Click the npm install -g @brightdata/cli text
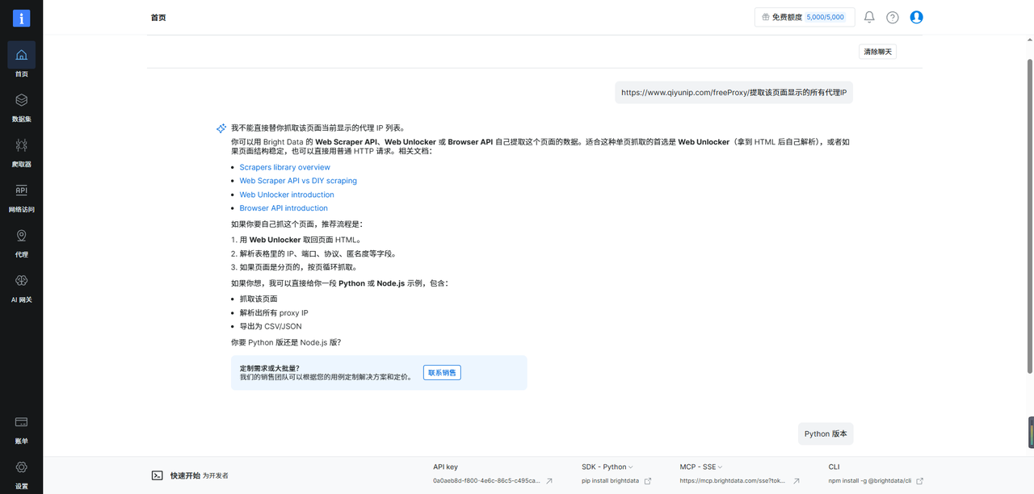 [x=870, y=481]
